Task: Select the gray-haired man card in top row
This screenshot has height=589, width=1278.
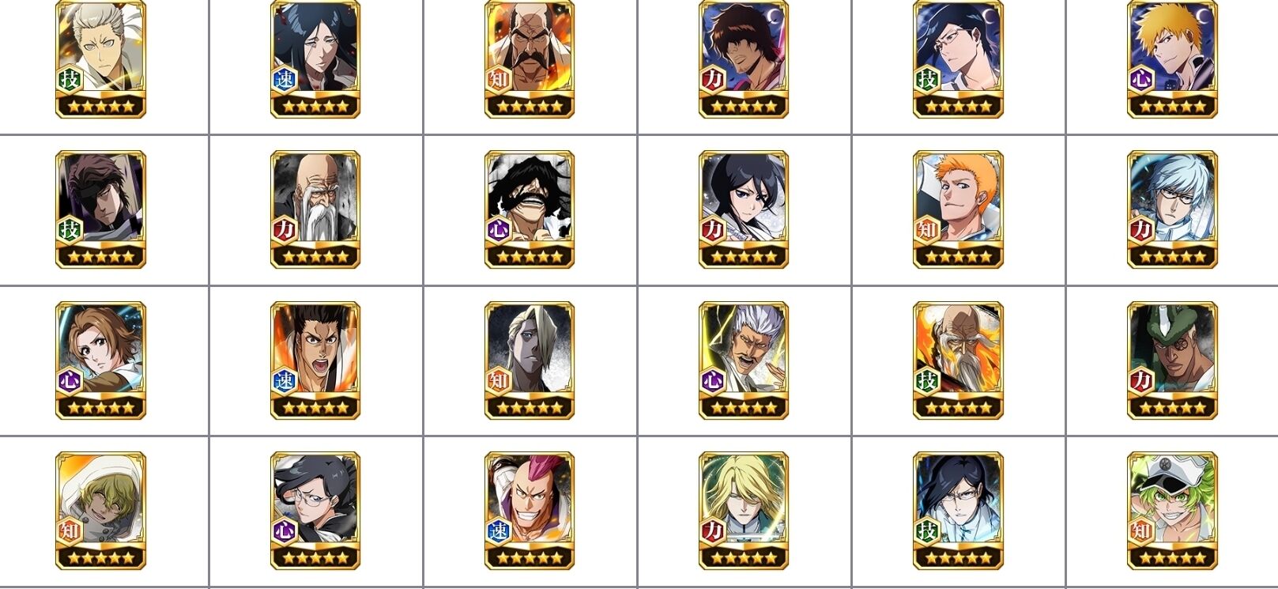Action: point(100,59)
